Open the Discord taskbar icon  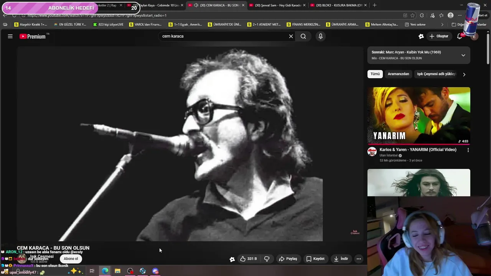point(155,271)
